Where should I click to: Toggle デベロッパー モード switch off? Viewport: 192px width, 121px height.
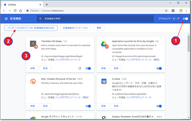(x=186, y=19)
